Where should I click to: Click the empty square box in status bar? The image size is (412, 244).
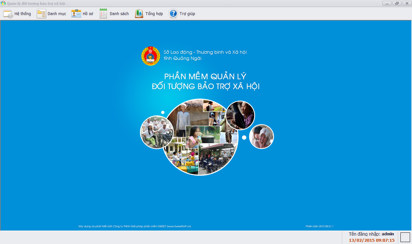405,237
